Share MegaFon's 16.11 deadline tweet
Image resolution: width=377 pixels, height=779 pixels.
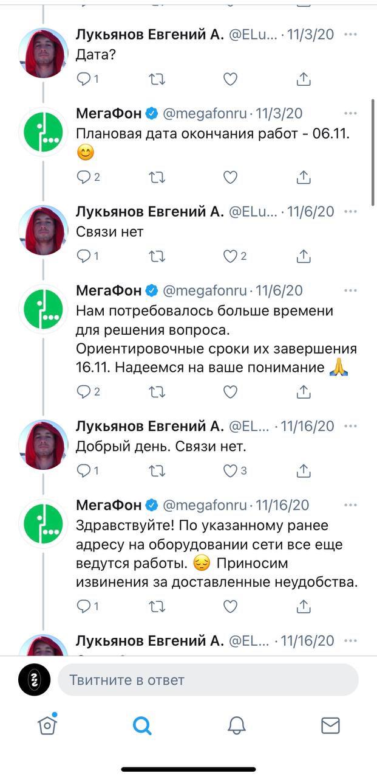(304, 393)
